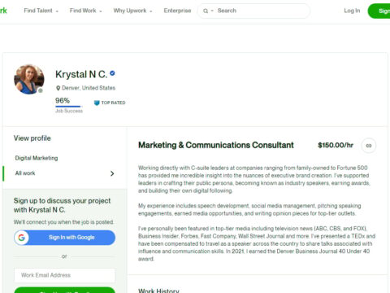Click the Google logo on sign-in button
The width and height of the screenshot is (390, 293).
pos(22,238)
